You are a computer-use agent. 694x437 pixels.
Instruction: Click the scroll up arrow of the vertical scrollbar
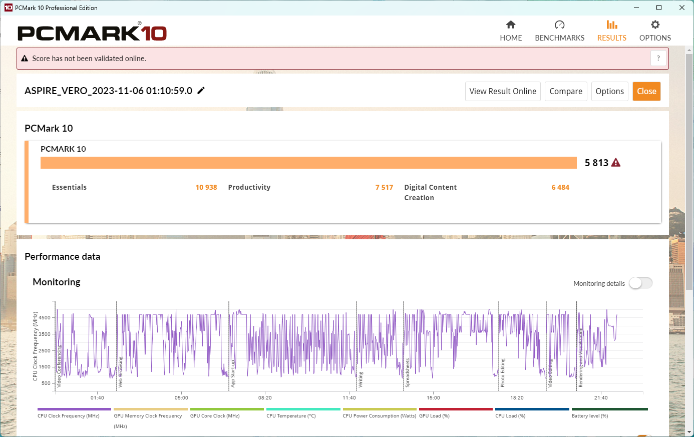pos(689,50)
